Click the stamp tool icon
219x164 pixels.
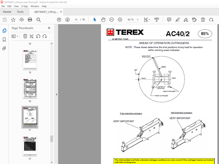[194, 20]
